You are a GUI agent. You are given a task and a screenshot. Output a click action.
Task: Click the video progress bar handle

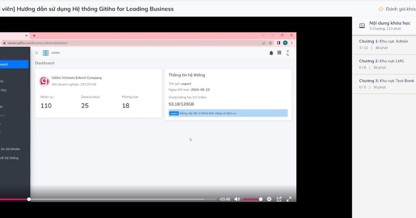tap(29, 199)
